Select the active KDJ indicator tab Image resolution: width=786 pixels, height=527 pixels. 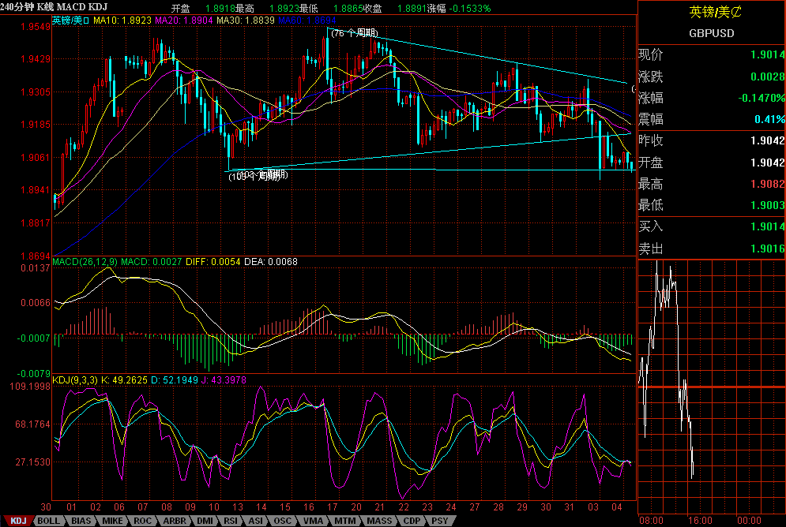click(18, 521)
